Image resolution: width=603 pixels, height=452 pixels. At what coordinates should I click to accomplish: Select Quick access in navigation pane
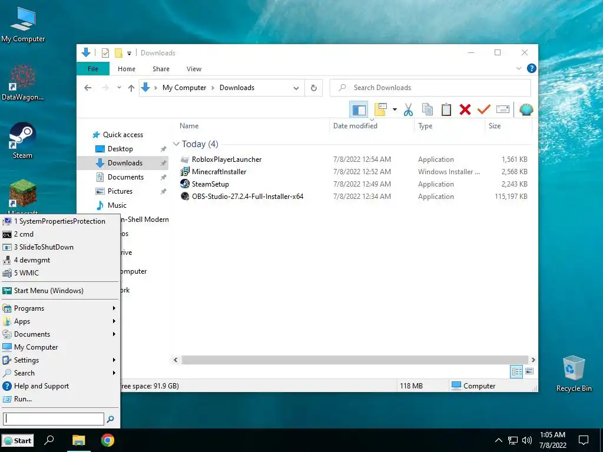[x=122, y=135]
